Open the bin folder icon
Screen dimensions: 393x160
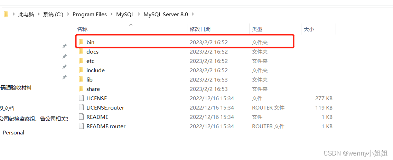coord(81,42)
